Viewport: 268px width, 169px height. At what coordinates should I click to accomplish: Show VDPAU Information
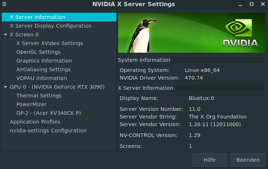click(x=41, y=78)
